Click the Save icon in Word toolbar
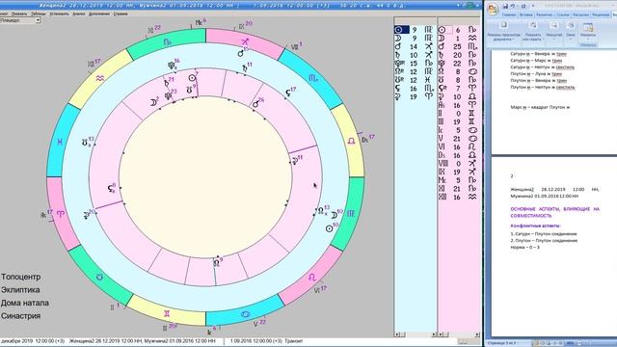The height and width of the screenshot is (347, 617). [x=505, y=6]
